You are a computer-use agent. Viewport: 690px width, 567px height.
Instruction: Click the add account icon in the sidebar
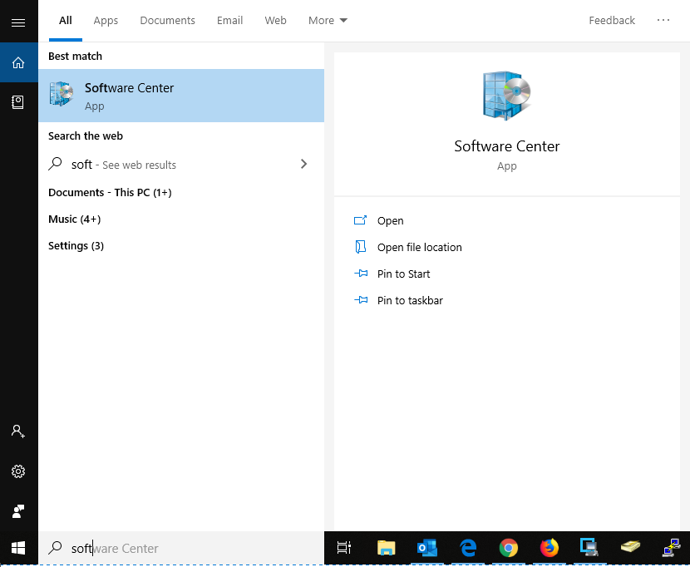(x=18, y=431)
